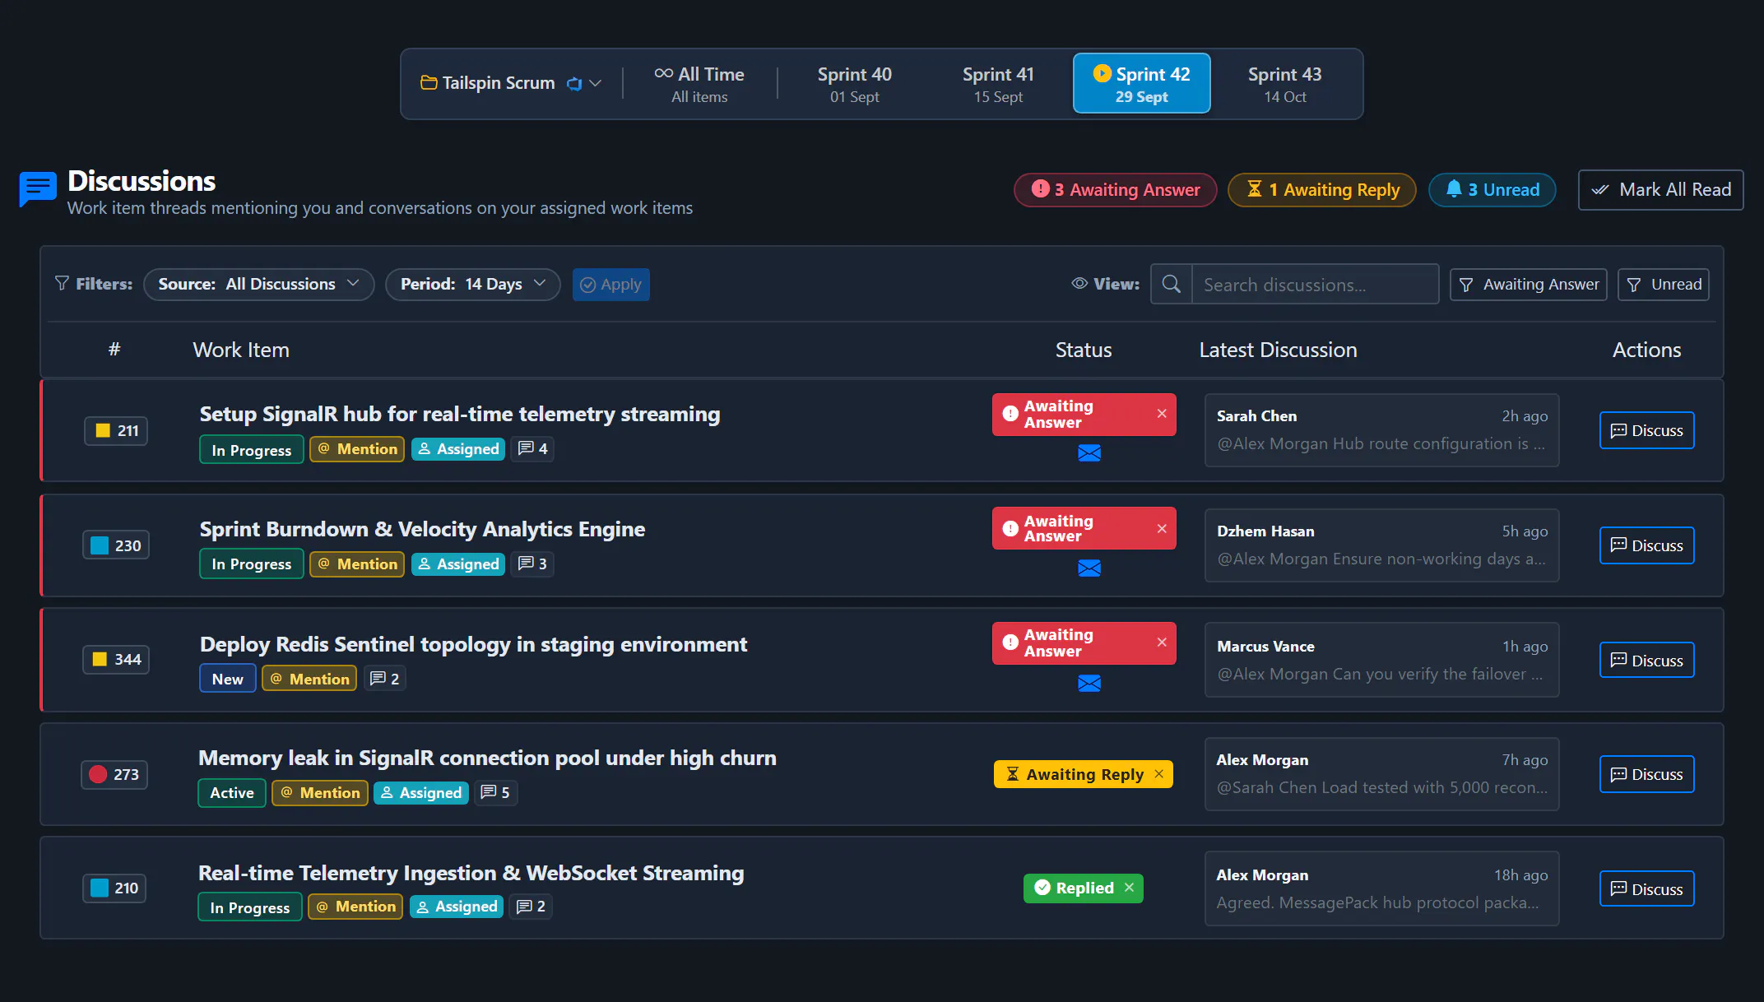Click the Mention tag on item 210
The width and height of the screenshot is (1764, 1002).
click(x=355, y=907)
